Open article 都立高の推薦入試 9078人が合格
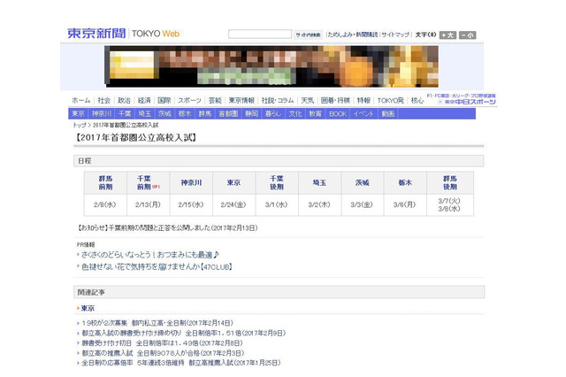The width and height of the screenshot is (566, 377). [163, 353]
